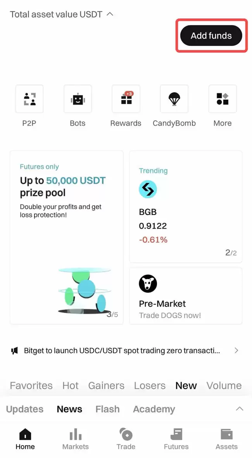
Task: Tap the Add funds button
Action: tap(211, 35)
